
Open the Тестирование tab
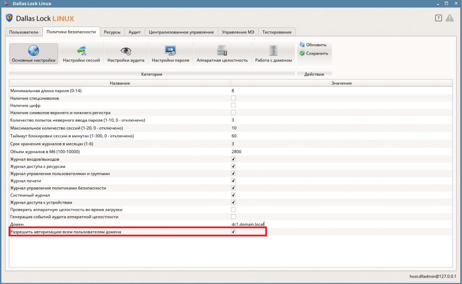(x=277, y=32)
